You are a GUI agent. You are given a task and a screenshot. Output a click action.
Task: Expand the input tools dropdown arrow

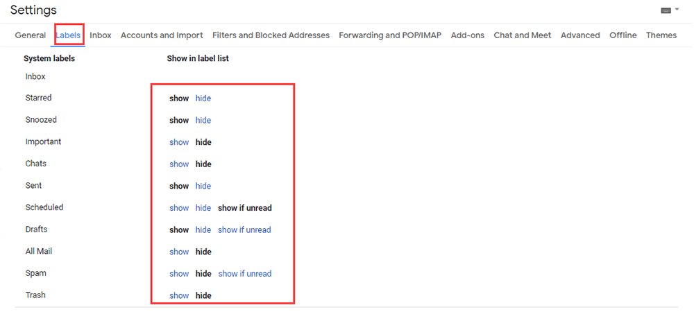pos(677,10)
